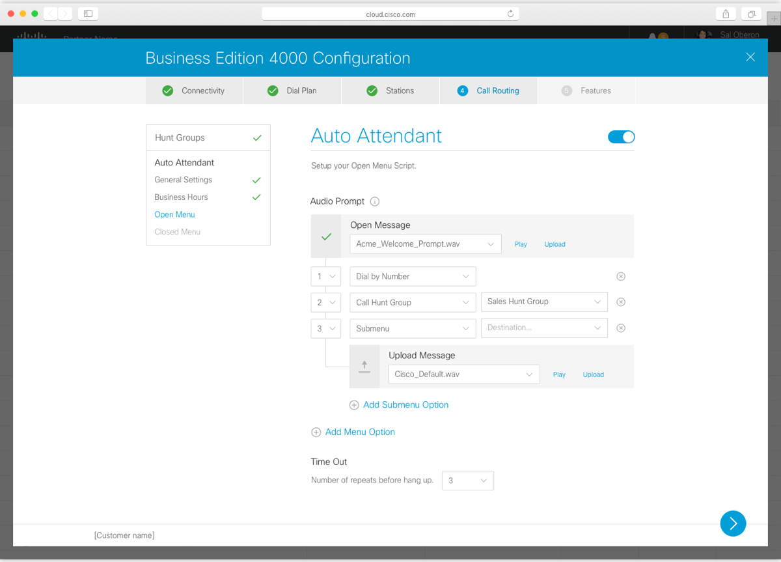This screenshot has height=562, width=781.
Task: Click the Upload Message arrow icon
Action: click(x=364, y=367)
